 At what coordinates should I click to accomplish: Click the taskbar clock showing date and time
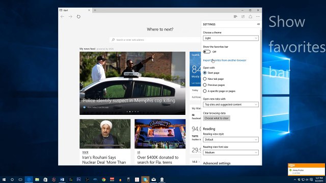[x=319, y=179]
